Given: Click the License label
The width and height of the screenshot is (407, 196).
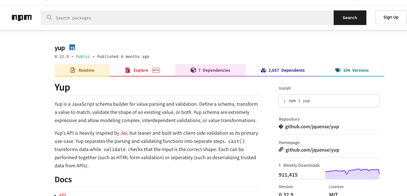Looking at the screenshot, I should [x=336, y=187].
